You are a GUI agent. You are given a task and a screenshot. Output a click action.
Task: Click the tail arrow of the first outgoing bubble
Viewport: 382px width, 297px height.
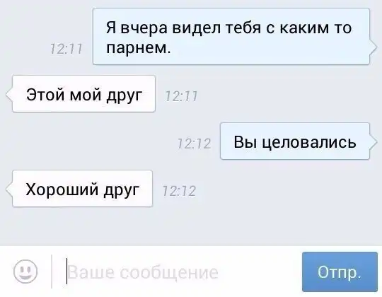coord(374,49)
